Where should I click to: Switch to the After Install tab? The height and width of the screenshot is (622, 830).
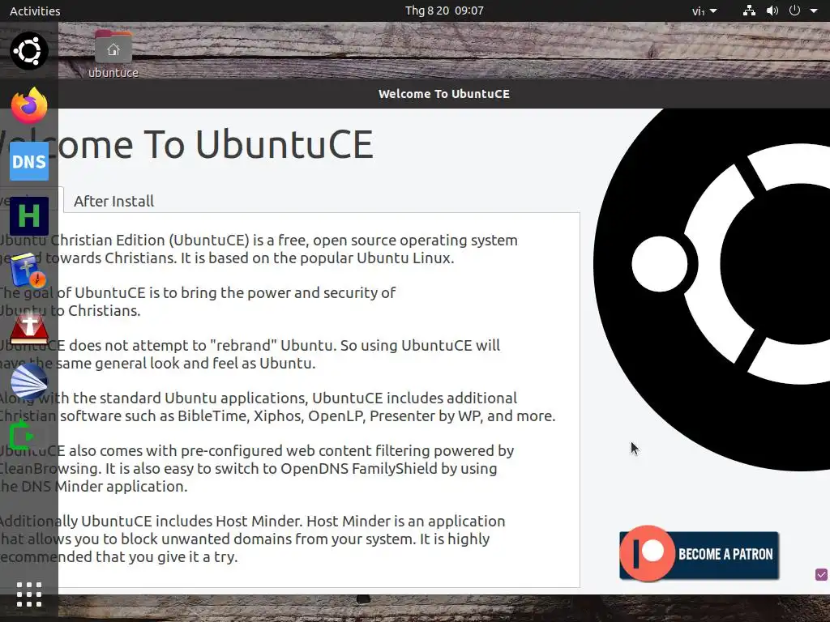click(113, 201)
